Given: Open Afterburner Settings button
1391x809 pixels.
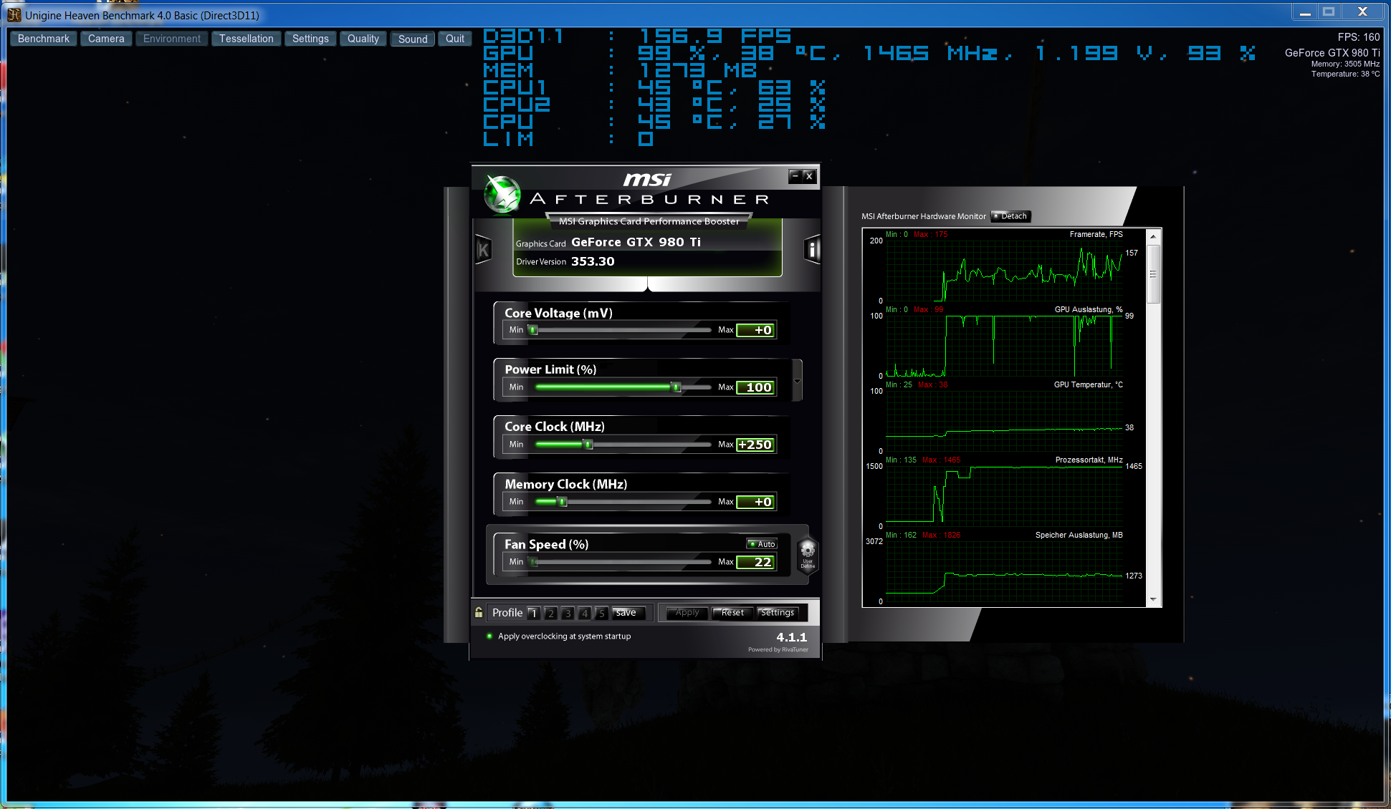Looking at the screenshot, I should click(777, 613).
